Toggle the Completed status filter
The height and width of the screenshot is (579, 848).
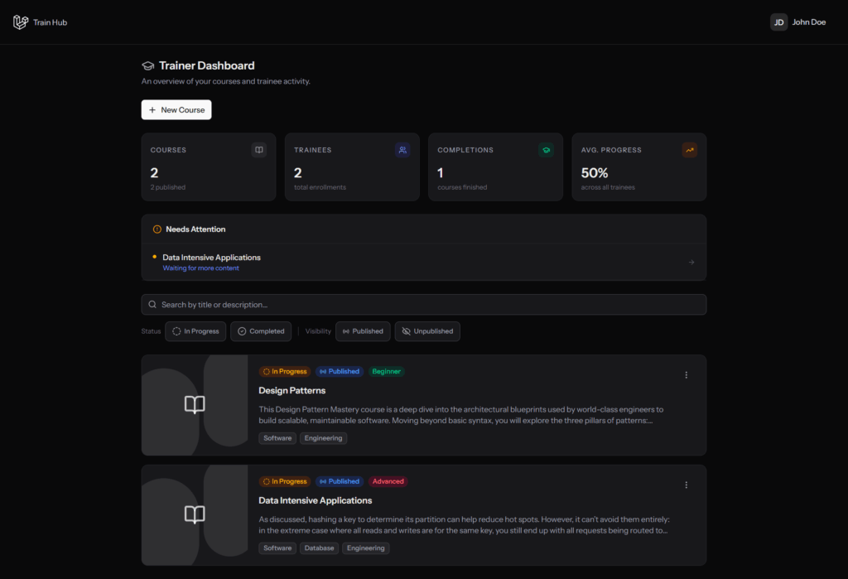click(x=261, y=331)
